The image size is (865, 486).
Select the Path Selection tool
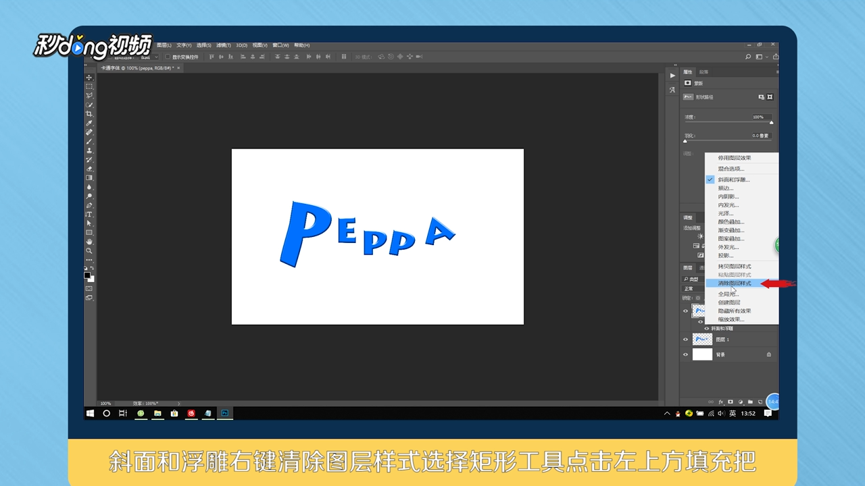pos(89,223)
